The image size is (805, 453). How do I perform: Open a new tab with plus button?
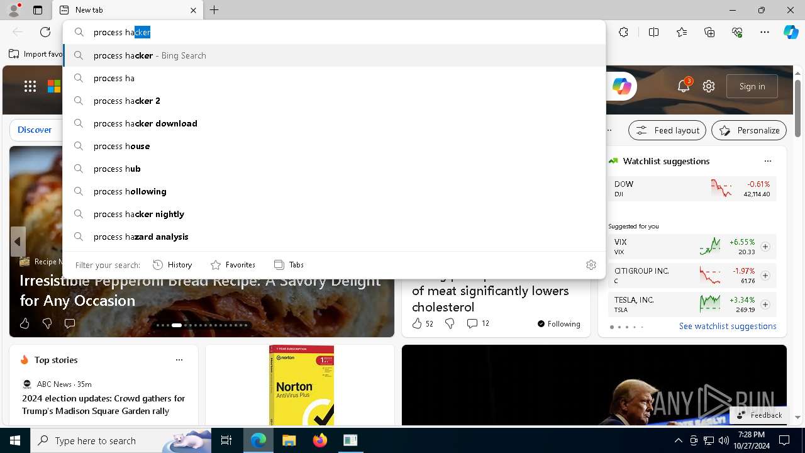coord(214,10)
